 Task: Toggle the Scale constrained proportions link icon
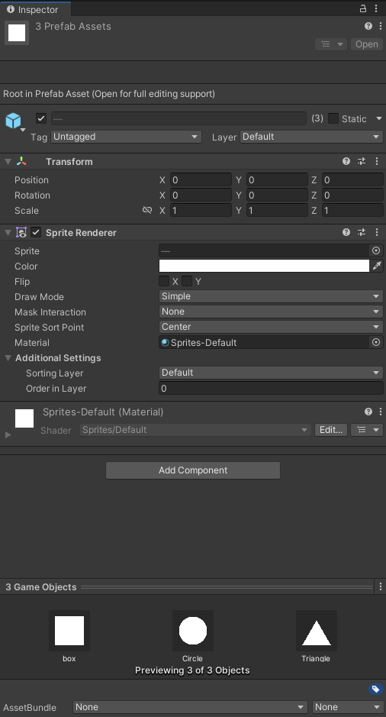[x=147, y=210]
